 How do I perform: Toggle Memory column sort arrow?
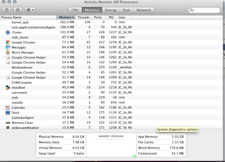coord(73,18)
